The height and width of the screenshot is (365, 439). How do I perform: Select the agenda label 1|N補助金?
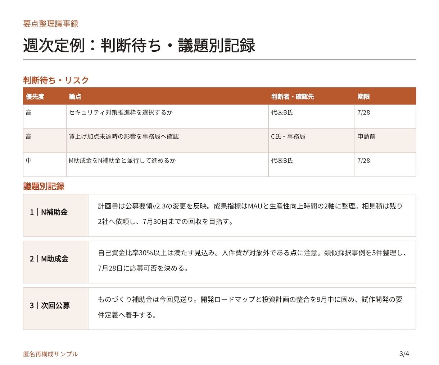click(x=49, y=212)
